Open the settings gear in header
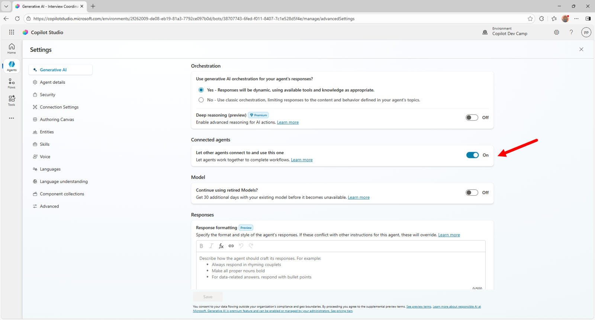This screenshot has width=595, height=320. pos(556,32)
